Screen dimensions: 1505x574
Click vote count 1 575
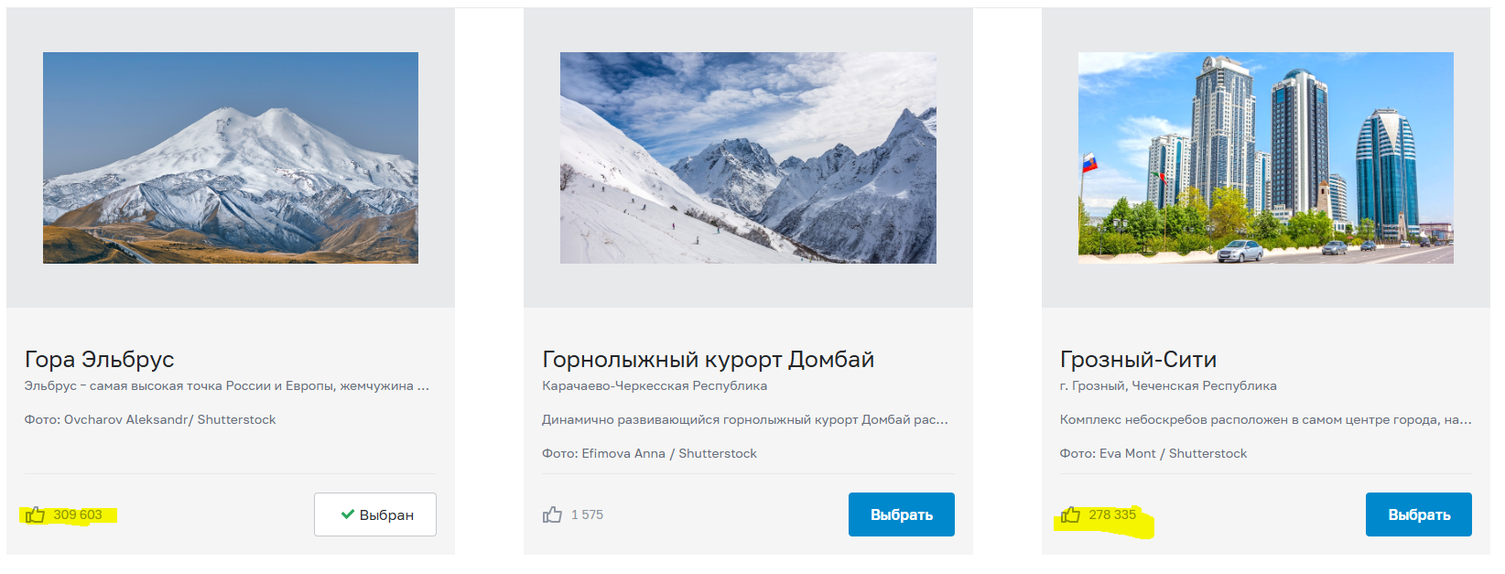(x=587, y=514)
